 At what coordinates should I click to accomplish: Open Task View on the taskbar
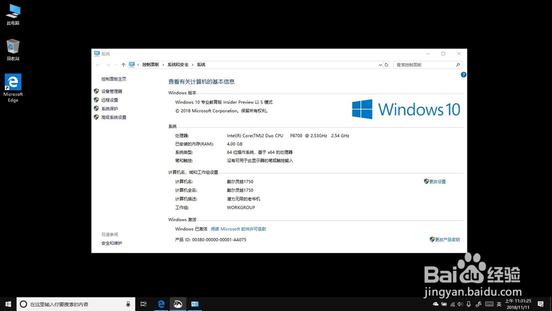pyautogui.click(x=144, y=304)
